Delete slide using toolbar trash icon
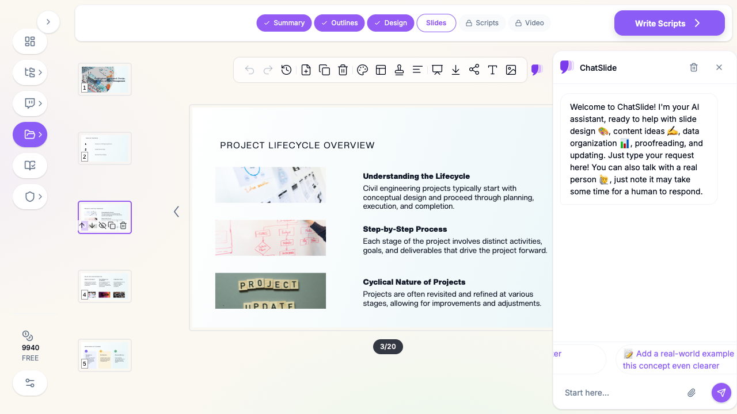Image resolution: width=737 pixels, height=414 pixels. 343,70
